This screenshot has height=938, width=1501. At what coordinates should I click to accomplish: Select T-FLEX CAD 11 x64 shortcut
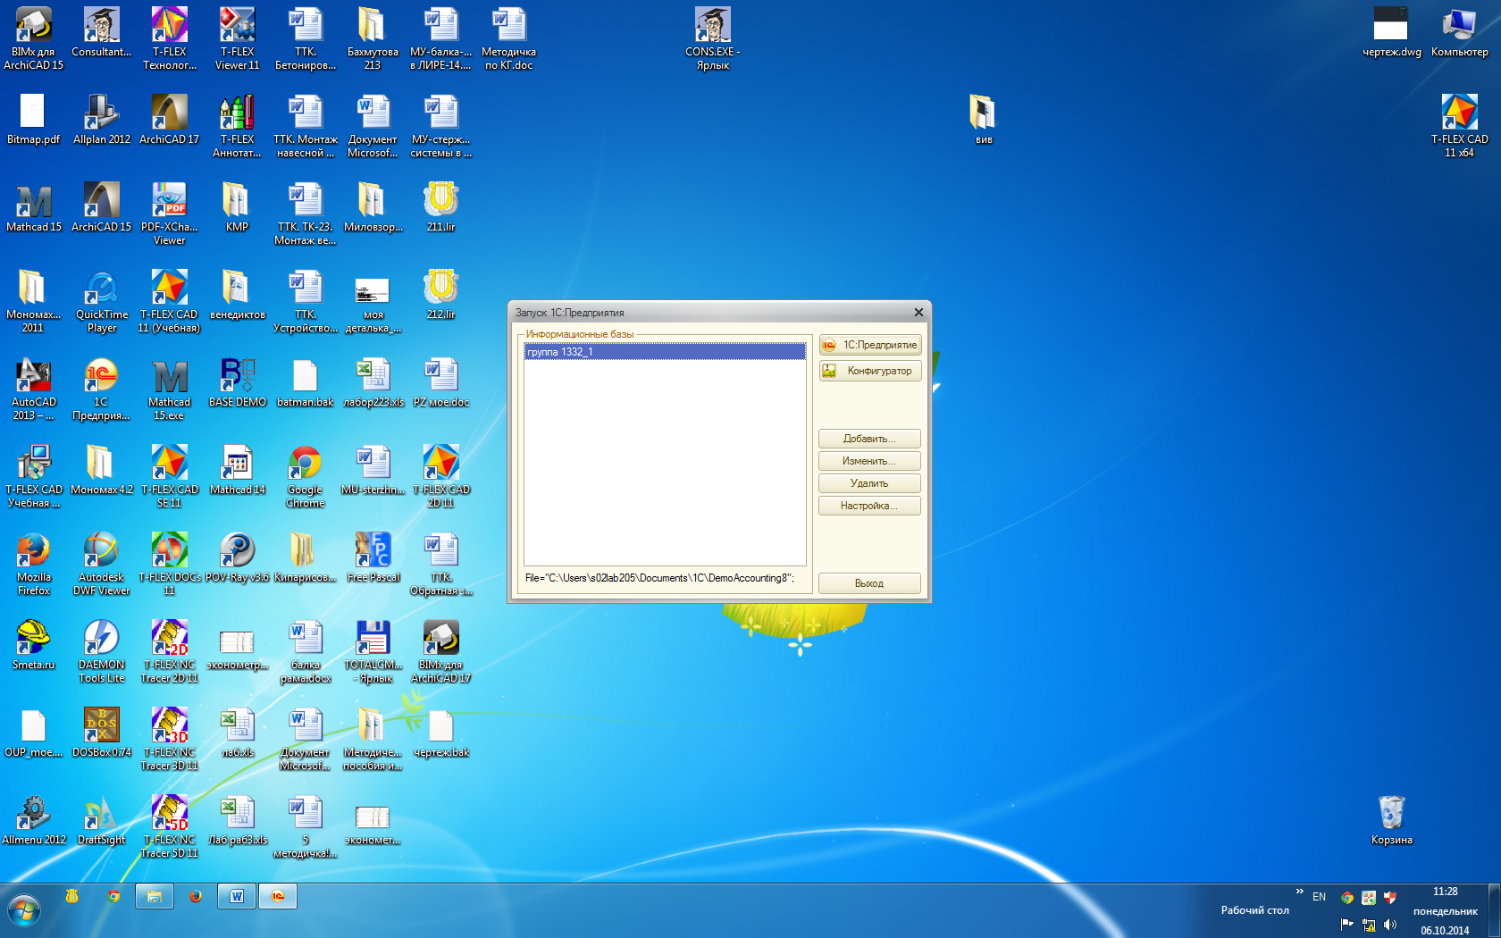coord(1459,127)
